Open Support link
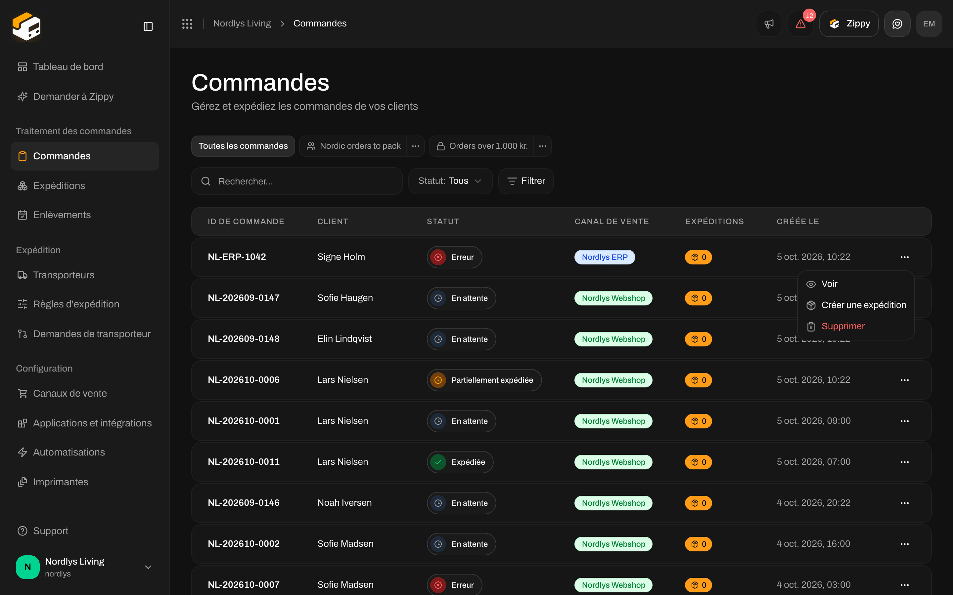This screenshot has height=595, width=953. [85, 531]
